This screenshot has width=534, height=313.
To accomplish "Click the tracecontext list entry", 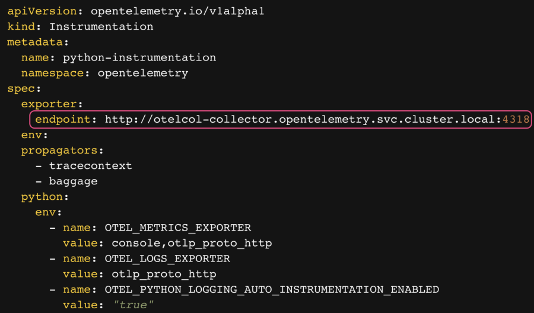I will tap(90, 166).
